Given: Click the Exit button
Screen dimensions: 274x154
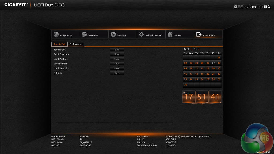Looking at the screenshot, I should click(x=117, y=49).
